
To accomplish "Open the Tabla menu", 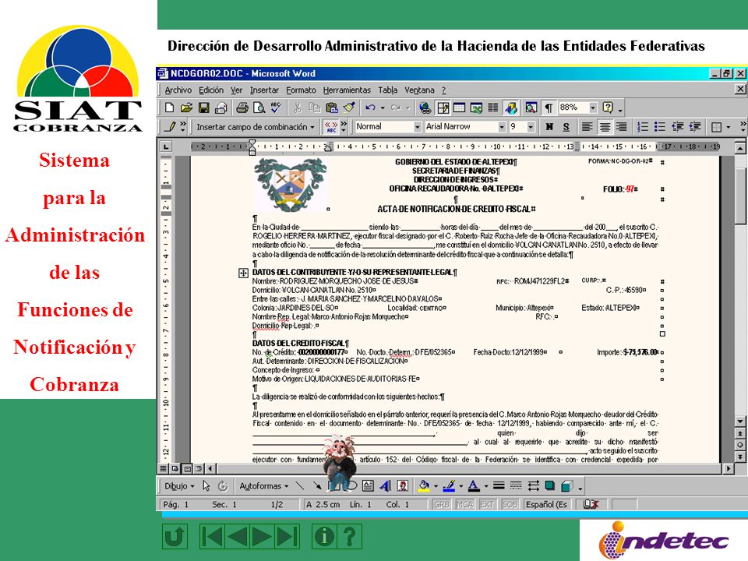I will pyautogui.click(x=388, y=90).
